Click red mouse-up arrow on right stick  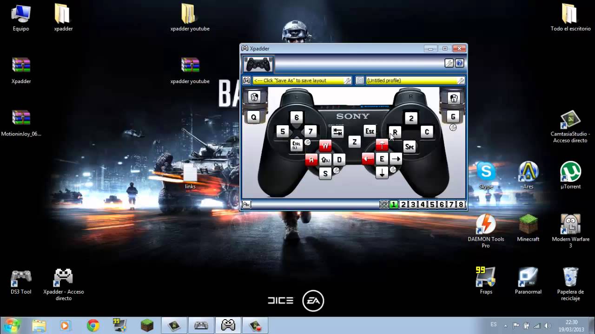(382, 145)
